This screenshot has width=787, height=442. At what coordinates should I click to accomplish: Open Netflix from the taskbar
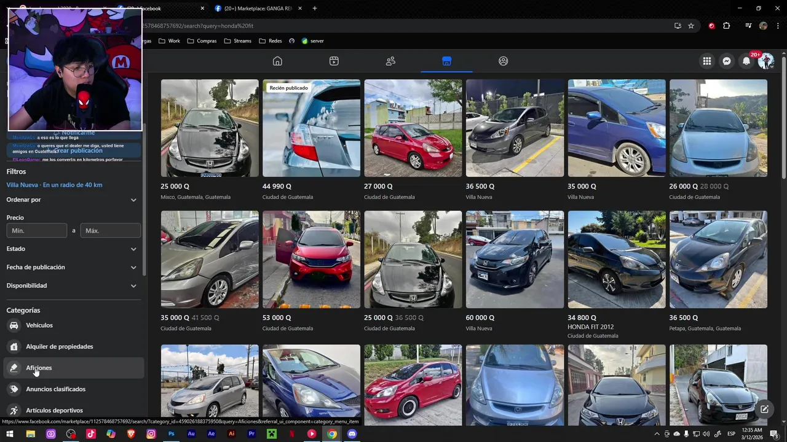point(291,434)
